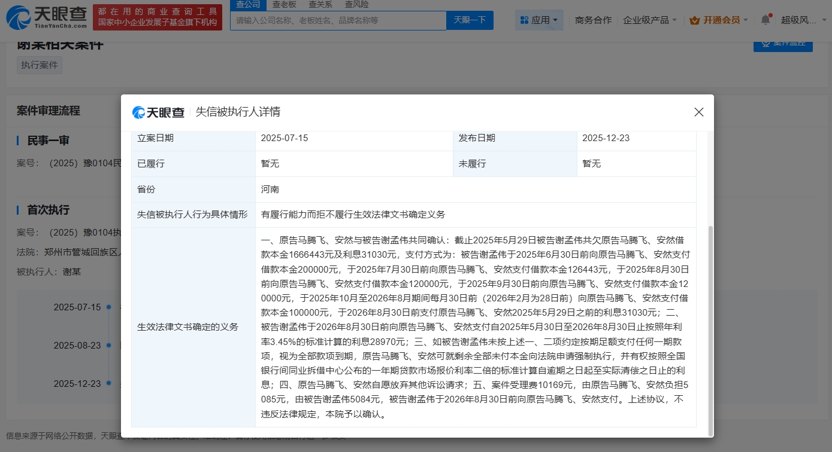The height and width of the screenshot is (452, 832).
Task: Switch to the 查老板 tab
Action: (x=284, y=4)
